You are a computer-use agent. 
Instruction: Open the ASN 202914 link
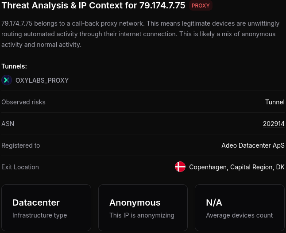(x=274, y=124)
